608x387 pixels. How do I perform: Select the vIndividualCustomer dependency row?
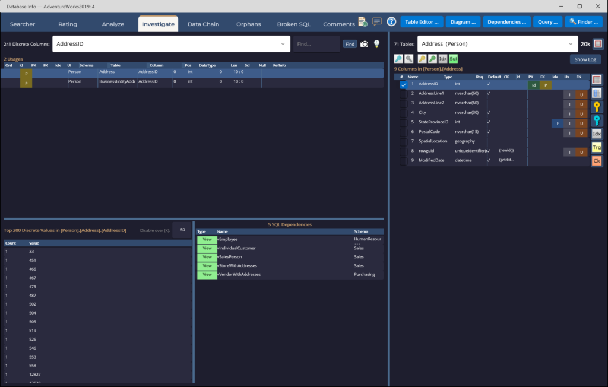coord(290,248)
